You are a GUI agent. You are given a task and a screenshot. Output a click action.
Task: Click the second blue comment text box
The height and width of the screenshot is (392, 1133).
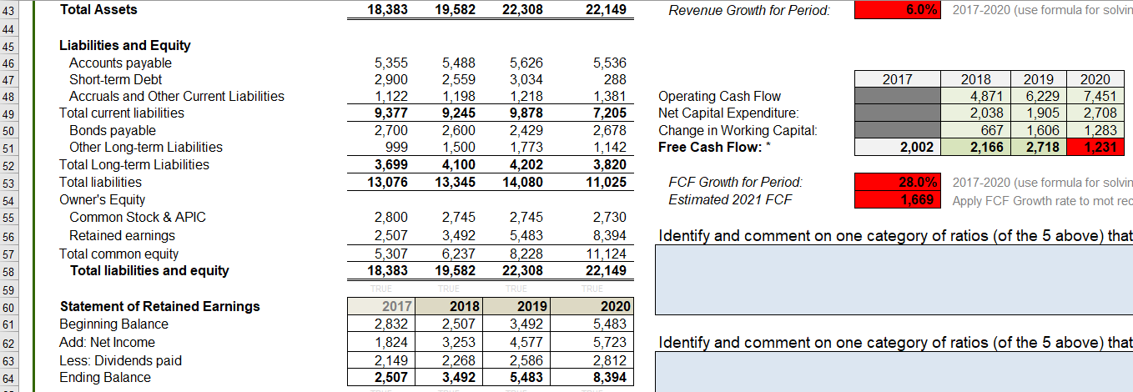pyautogui.click(x=894, y=372)
